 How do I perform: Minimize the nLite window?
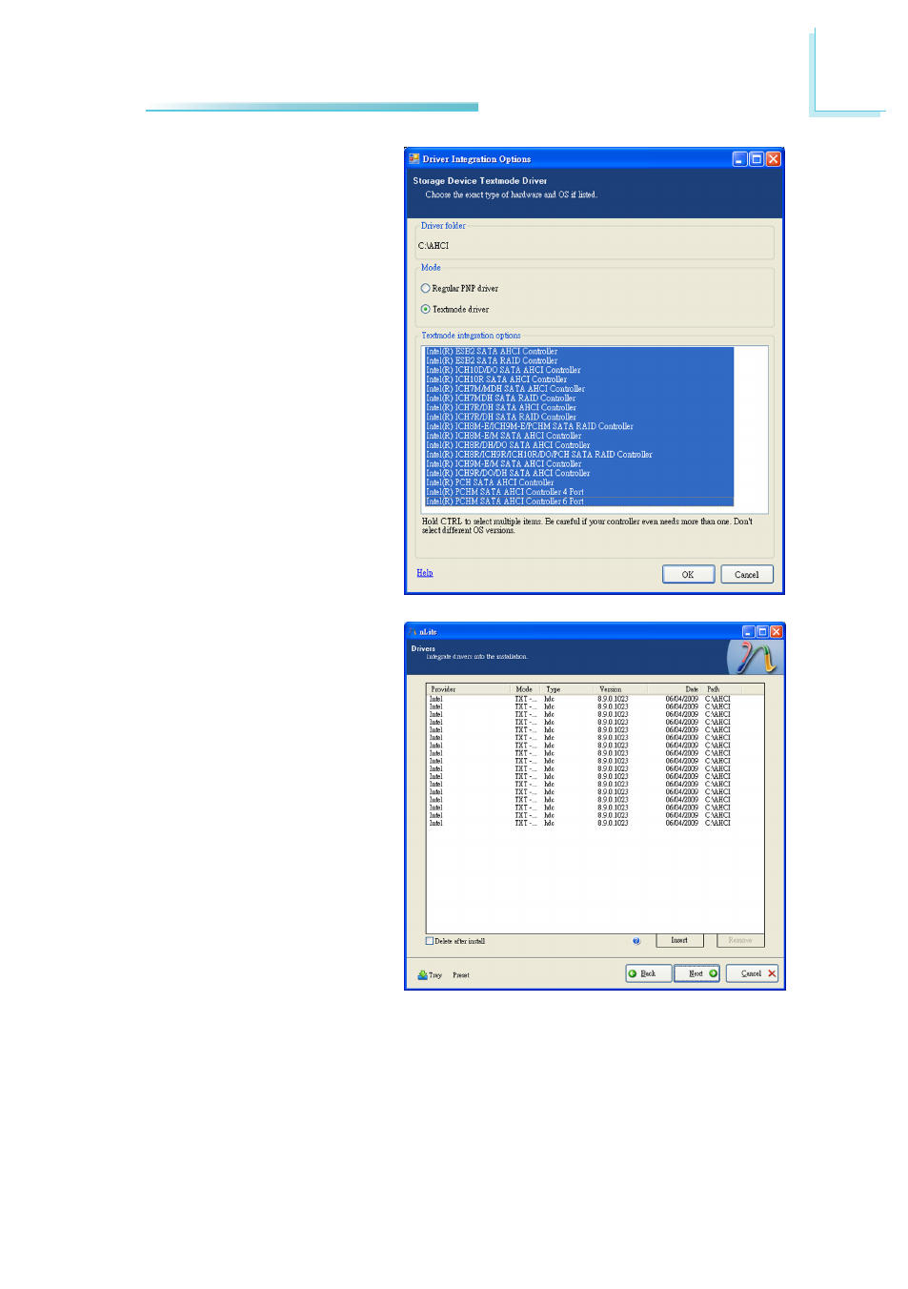pyautogui.click(x=748, y=631)
